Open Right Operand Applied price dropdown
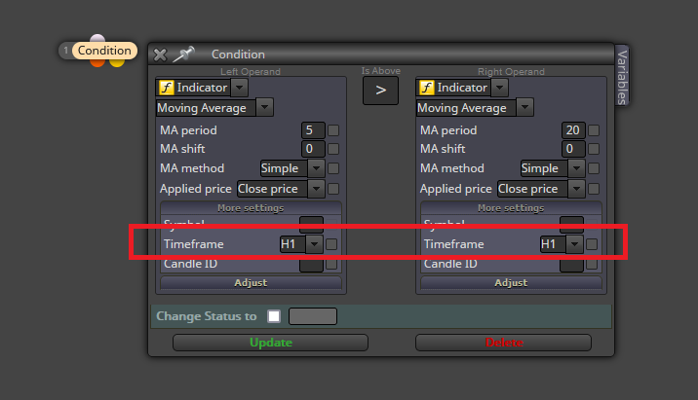Image resolution: width=698 pixels, height=400 pixels. tap(576, 189)
